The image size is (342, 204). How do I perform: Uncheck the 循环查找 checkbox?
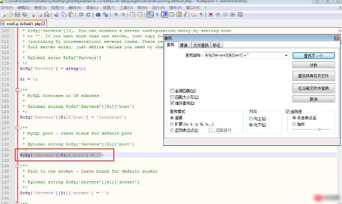coord(172,103)
